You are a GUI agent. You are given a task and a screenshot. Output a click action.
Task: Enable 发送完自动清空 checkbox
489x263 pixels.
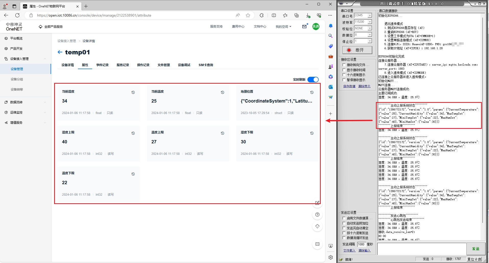tap(344, 228)
